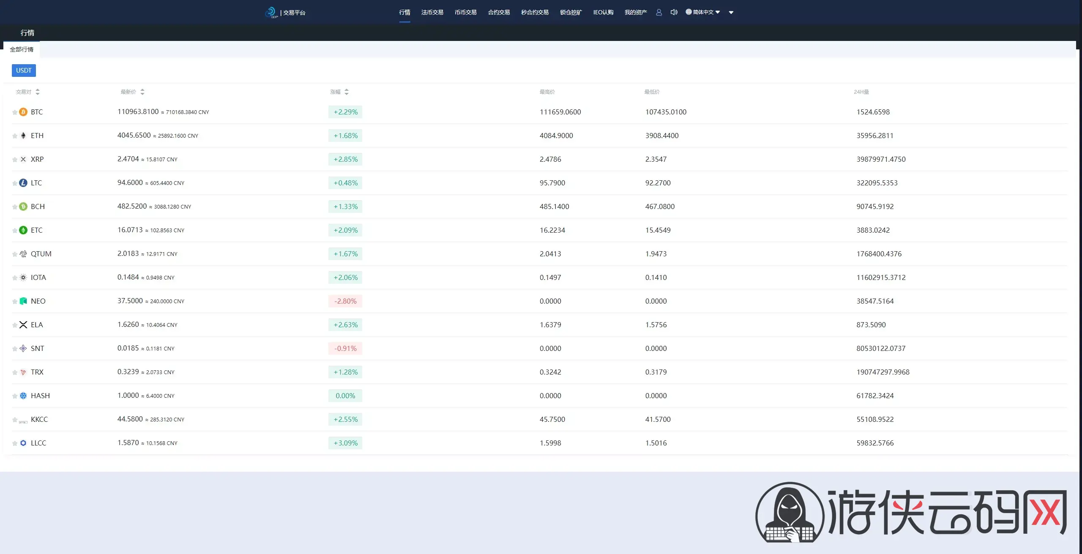
Task: Open the 合约交易 navigation menu item
Action: (x=499, y=12)
